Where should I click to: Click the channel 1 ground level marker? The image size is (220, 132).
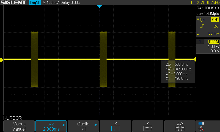point(1,60)
